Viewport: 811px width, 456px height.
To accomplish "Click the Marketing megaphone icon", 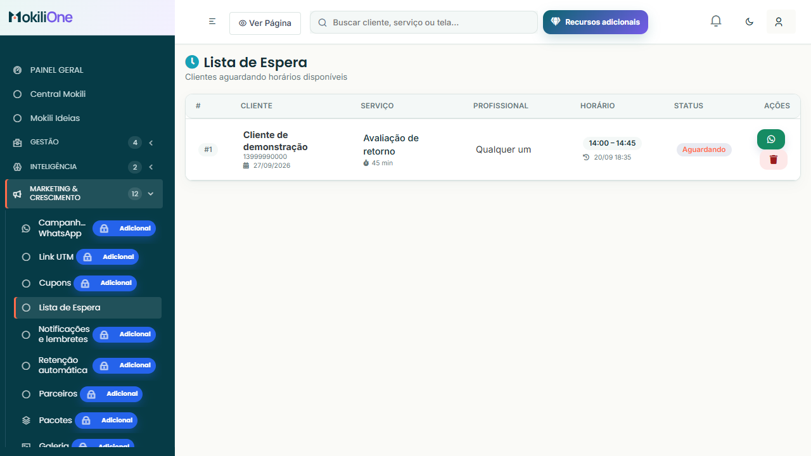I will [x=18, y=194].
